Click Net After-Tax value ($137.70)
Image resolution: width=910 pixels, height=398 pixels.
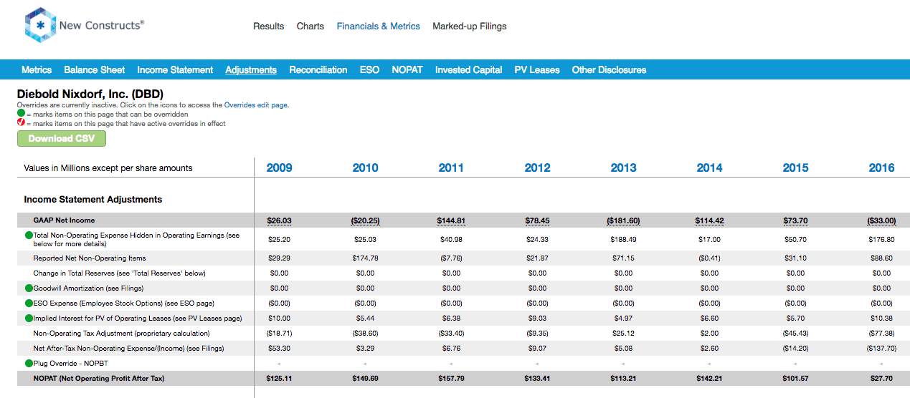coord(882,349)
